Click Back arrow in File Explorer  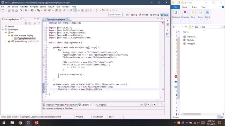point(174,27)
